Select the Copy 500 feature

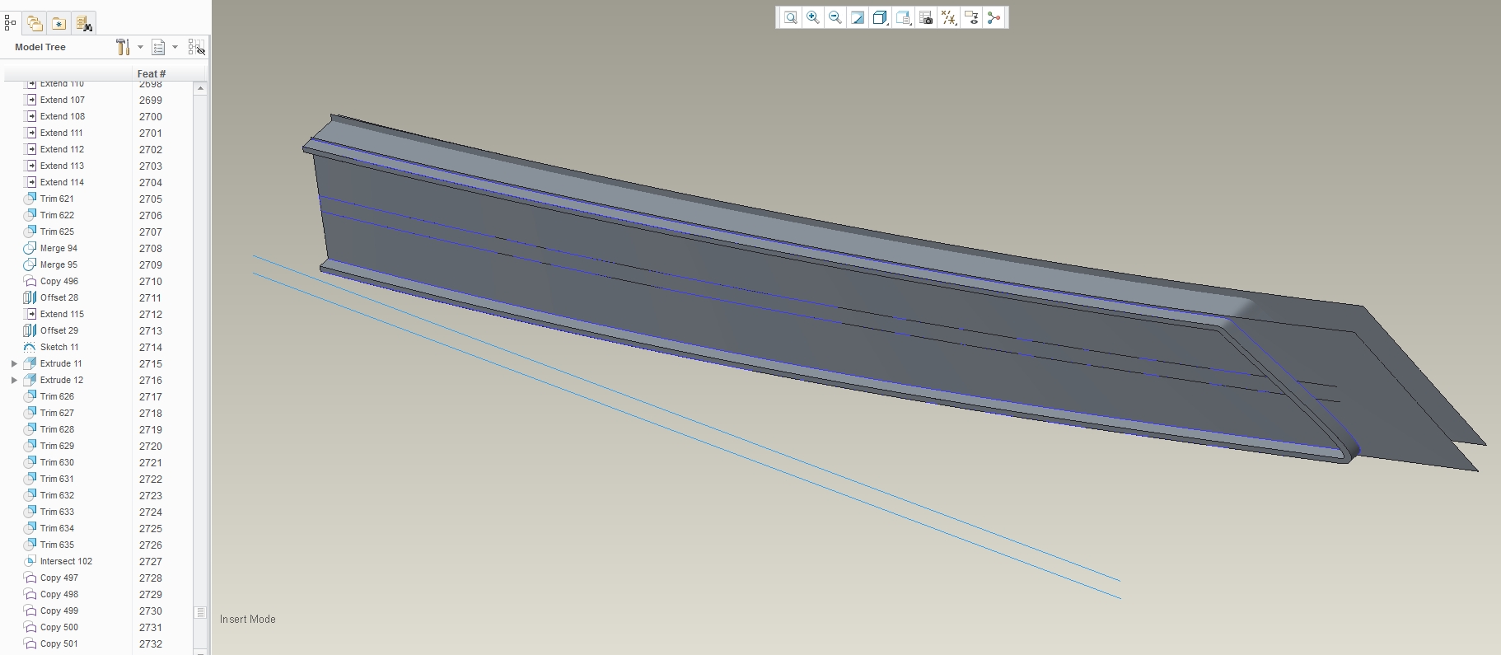[x=59, y=627]
